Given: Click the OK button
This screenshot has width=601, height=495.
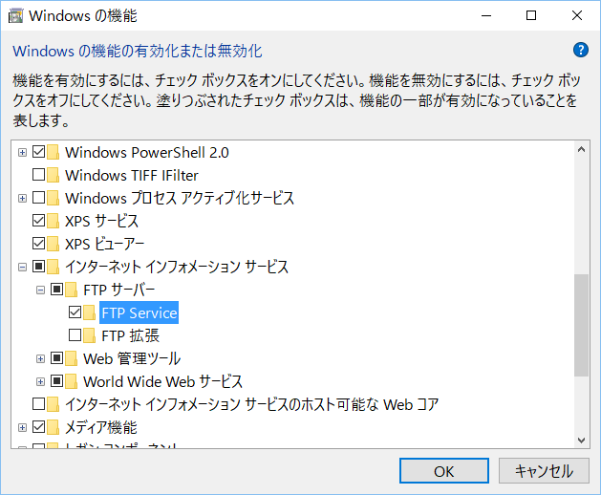Looking at the screenshot, I should point(444,471).
